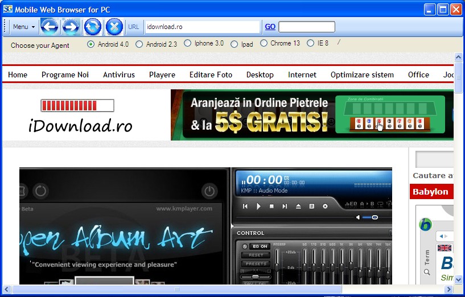Image resolution: width=465 pixels, height=297 pixels.
Task: Click the stop button in KMPlayer image
Action: click(x=271, y=207)
